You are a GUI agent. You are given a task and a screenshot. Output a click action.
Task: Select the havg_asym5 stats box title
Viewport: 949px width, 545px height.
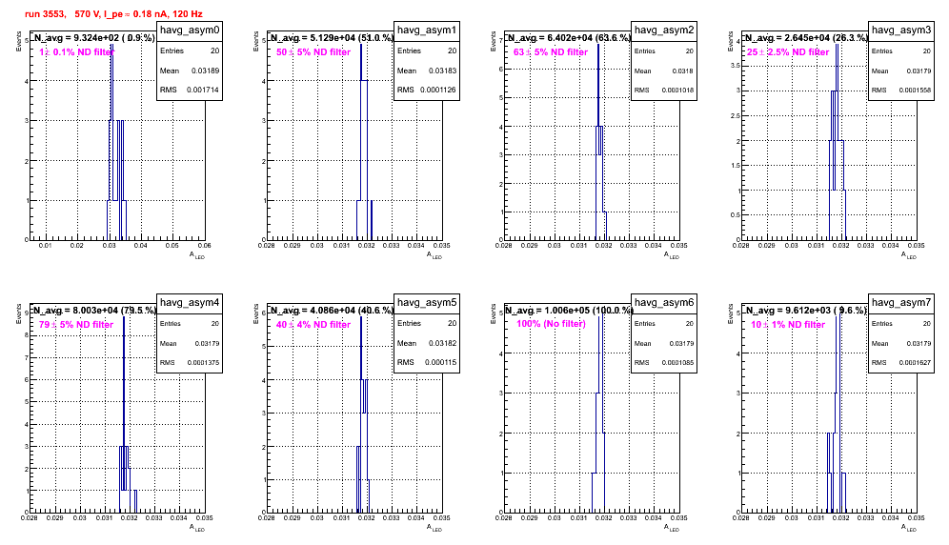tap(427, 303)
